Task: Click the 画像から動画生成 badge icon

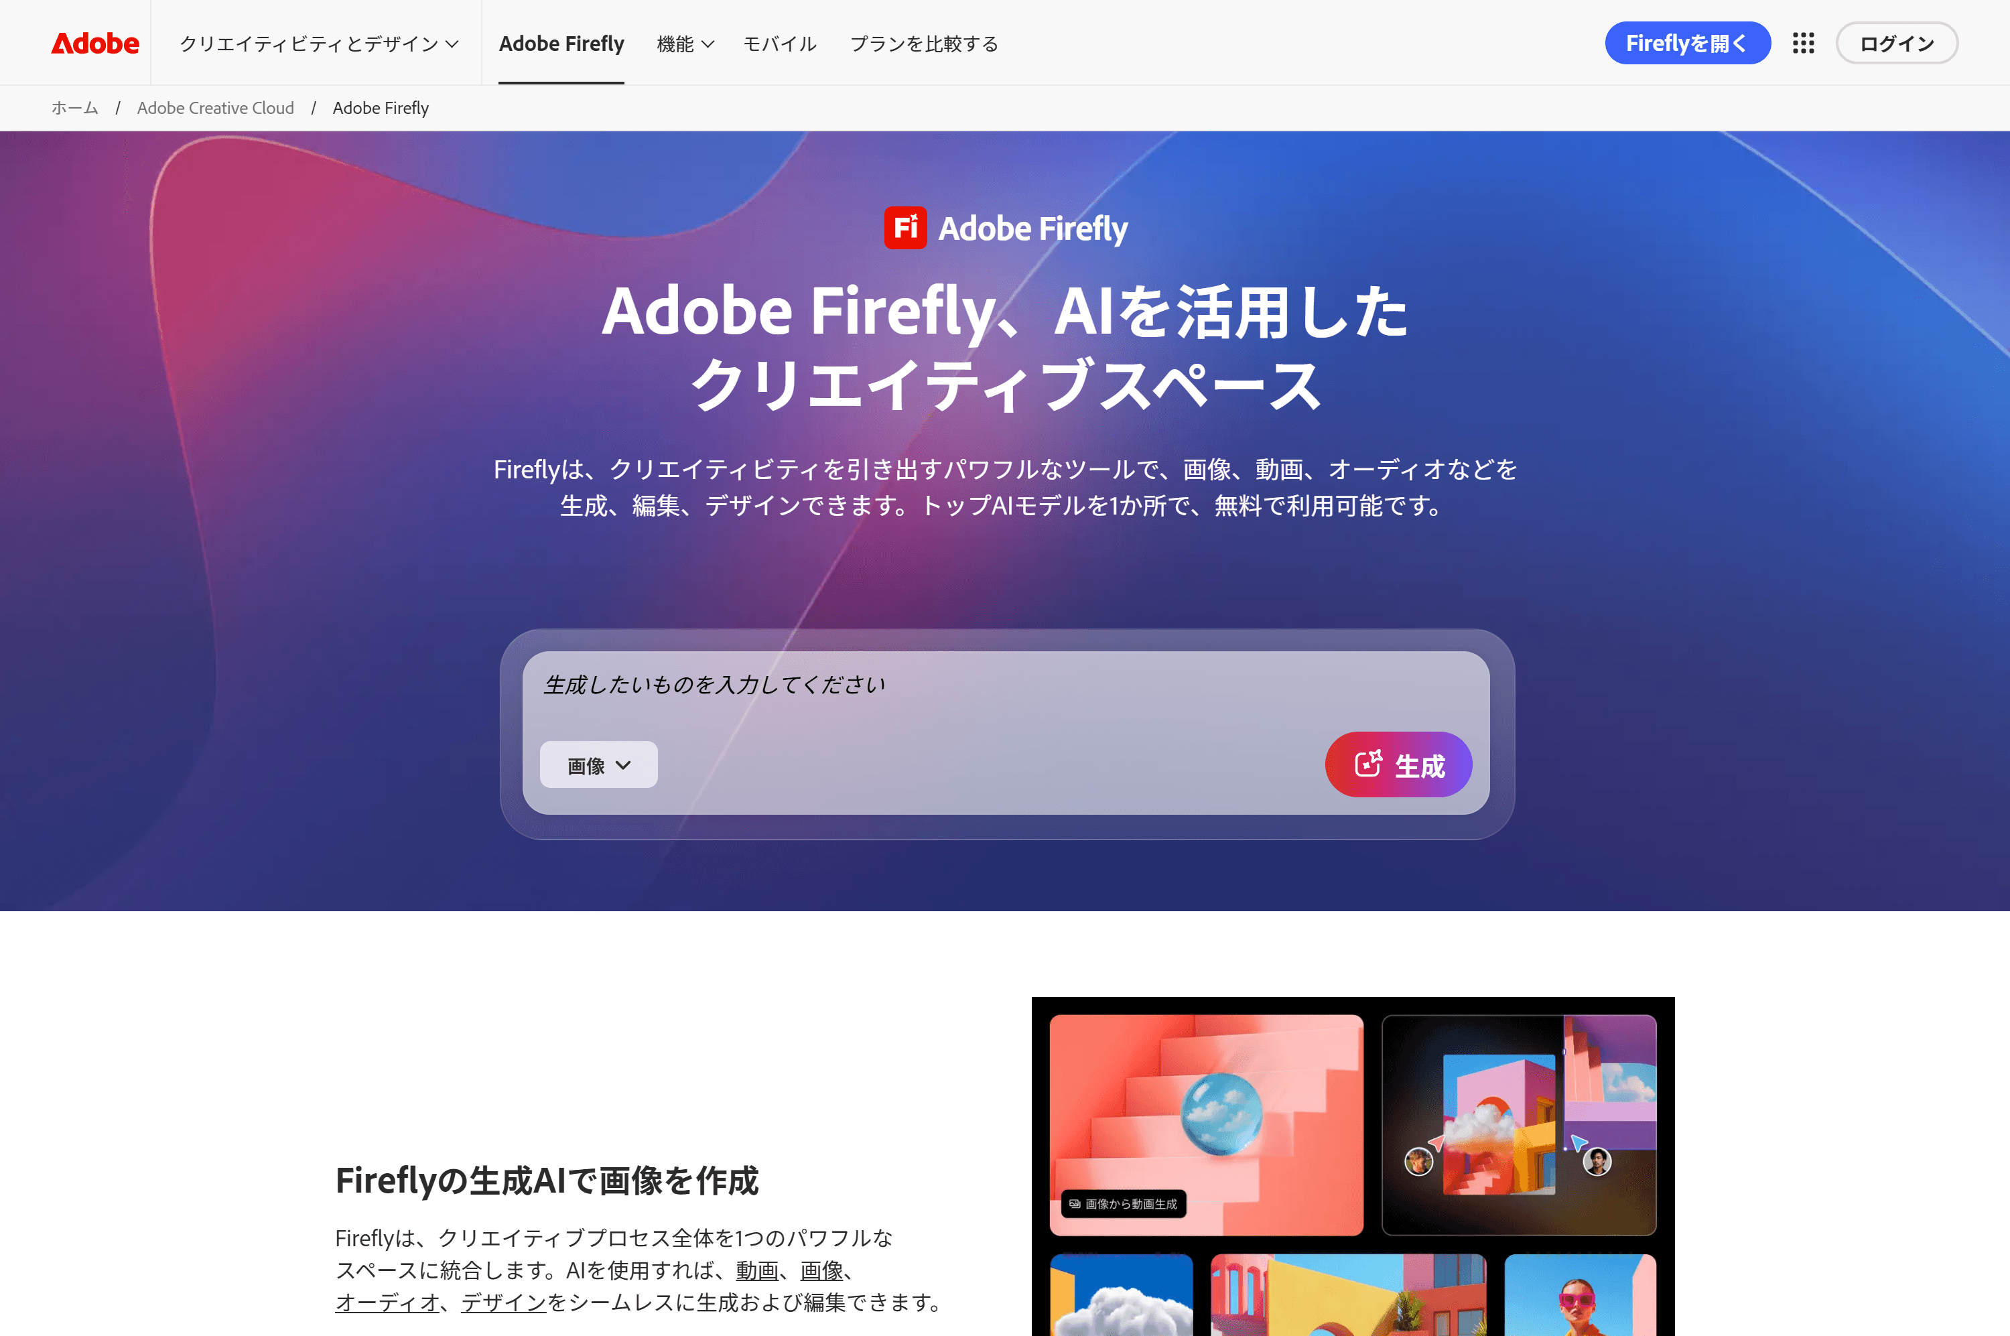Action: coord(1075,1203)
